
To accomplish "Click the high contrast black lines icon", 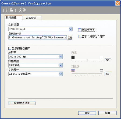I will pyautogui.click(x=102, y=71).
